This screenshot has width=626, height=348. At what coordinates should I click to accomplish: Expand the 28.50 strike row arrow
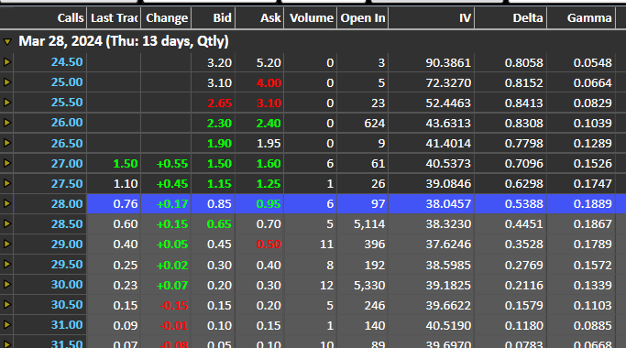tap(6, 223)
